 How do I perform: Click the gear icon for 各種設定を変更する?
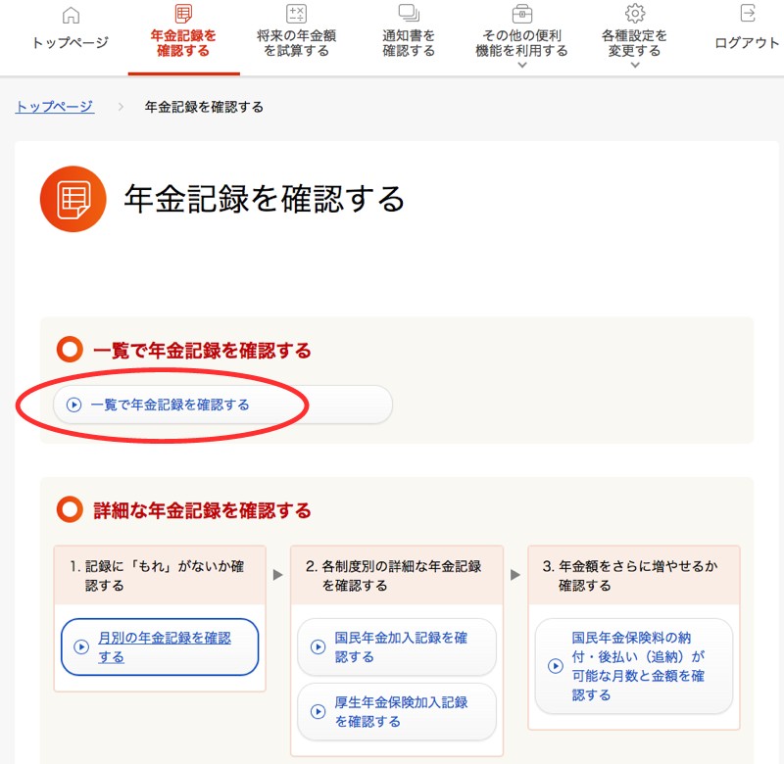coord(635,14)
